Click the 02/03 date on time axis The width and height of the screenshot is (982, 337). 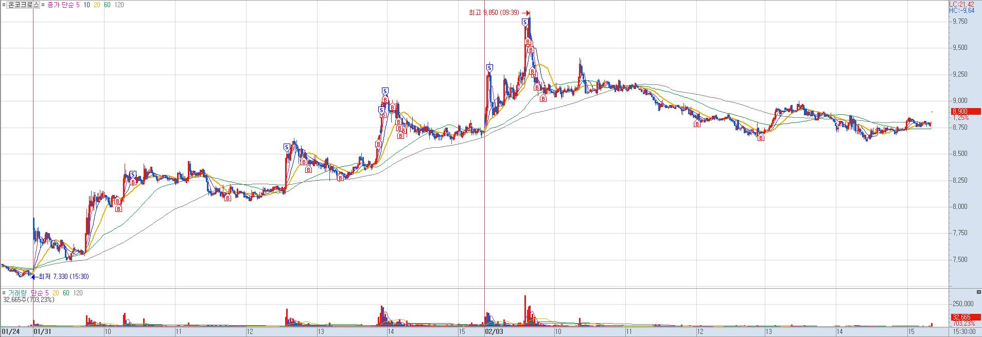(x=493, y=332)
